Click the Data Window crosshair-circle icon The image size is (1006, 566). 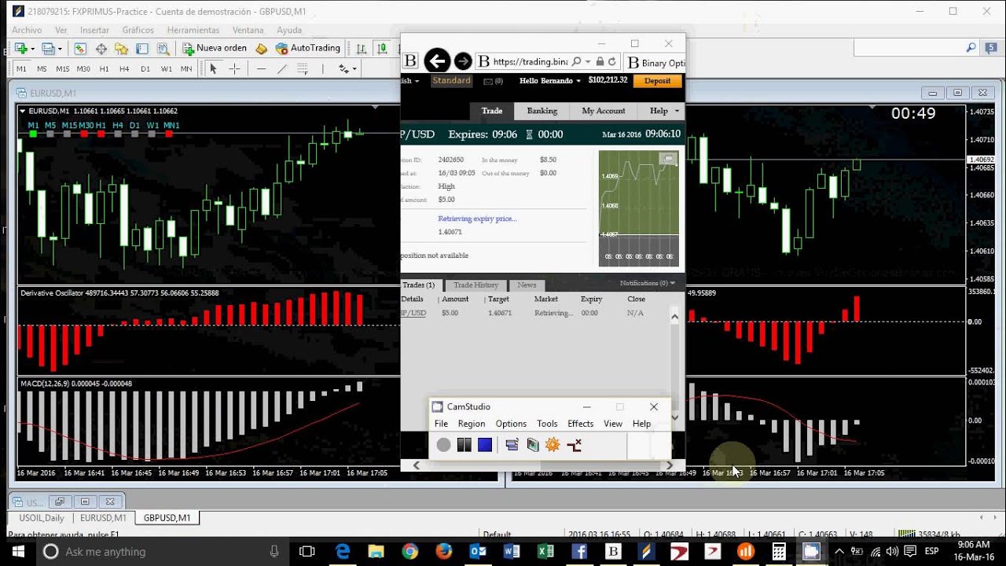click(x=101, y=48)
